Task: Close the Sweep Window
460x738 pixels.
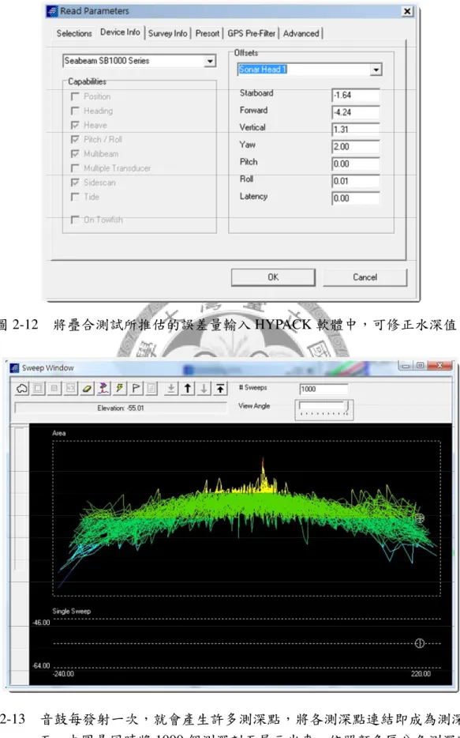Action: click(x=440, y=365)
